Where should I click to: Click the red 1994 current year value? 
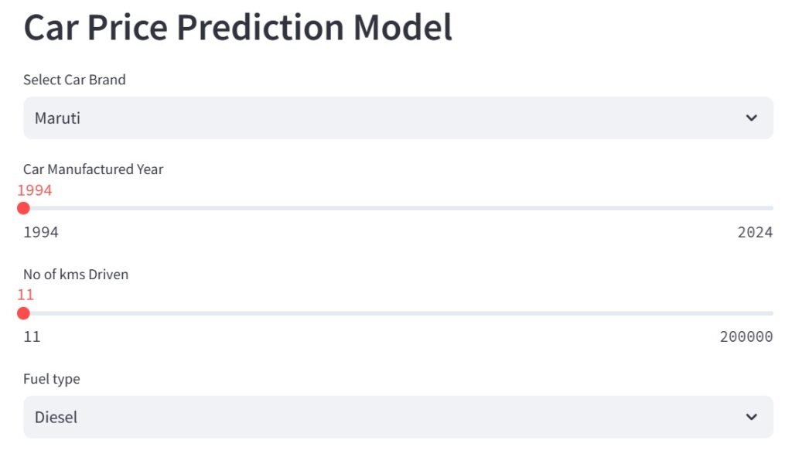point(35,190)
